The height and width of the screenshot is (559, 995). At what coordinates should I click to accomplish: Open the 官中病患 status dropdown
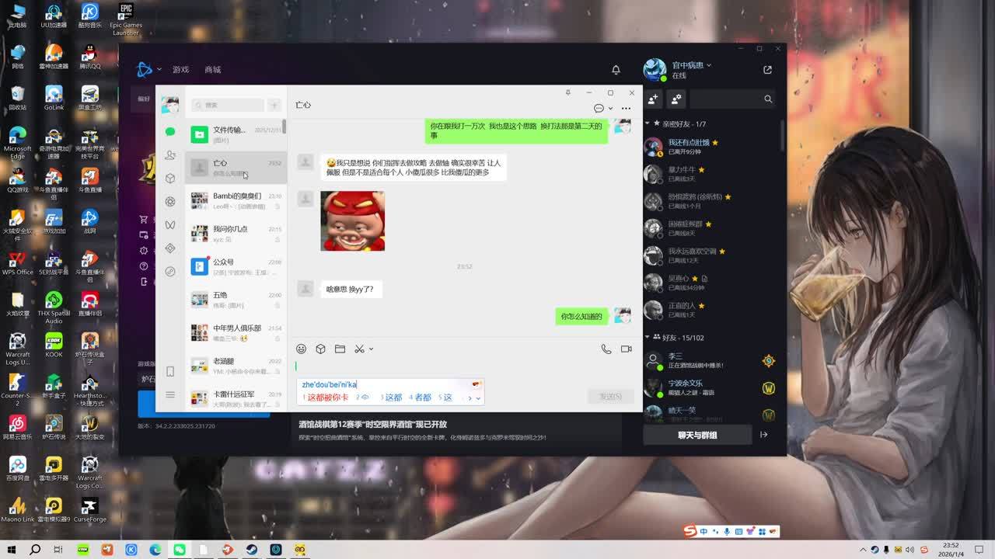tap(709, 65)
